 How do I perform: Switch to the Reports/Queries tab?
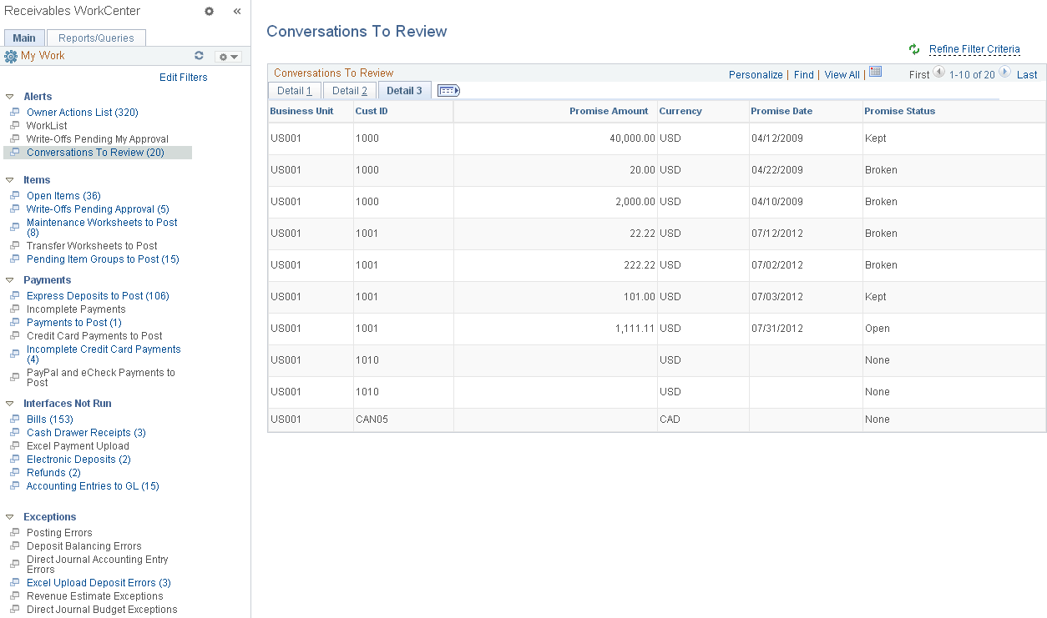point(96,38)
